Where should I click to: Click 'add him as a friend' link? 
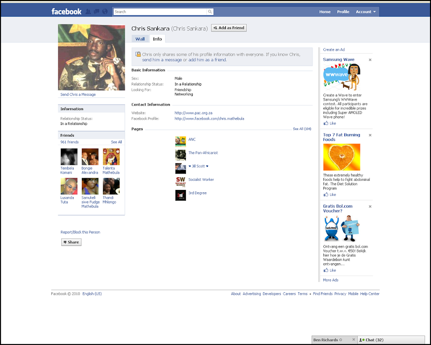click(207, 60)
